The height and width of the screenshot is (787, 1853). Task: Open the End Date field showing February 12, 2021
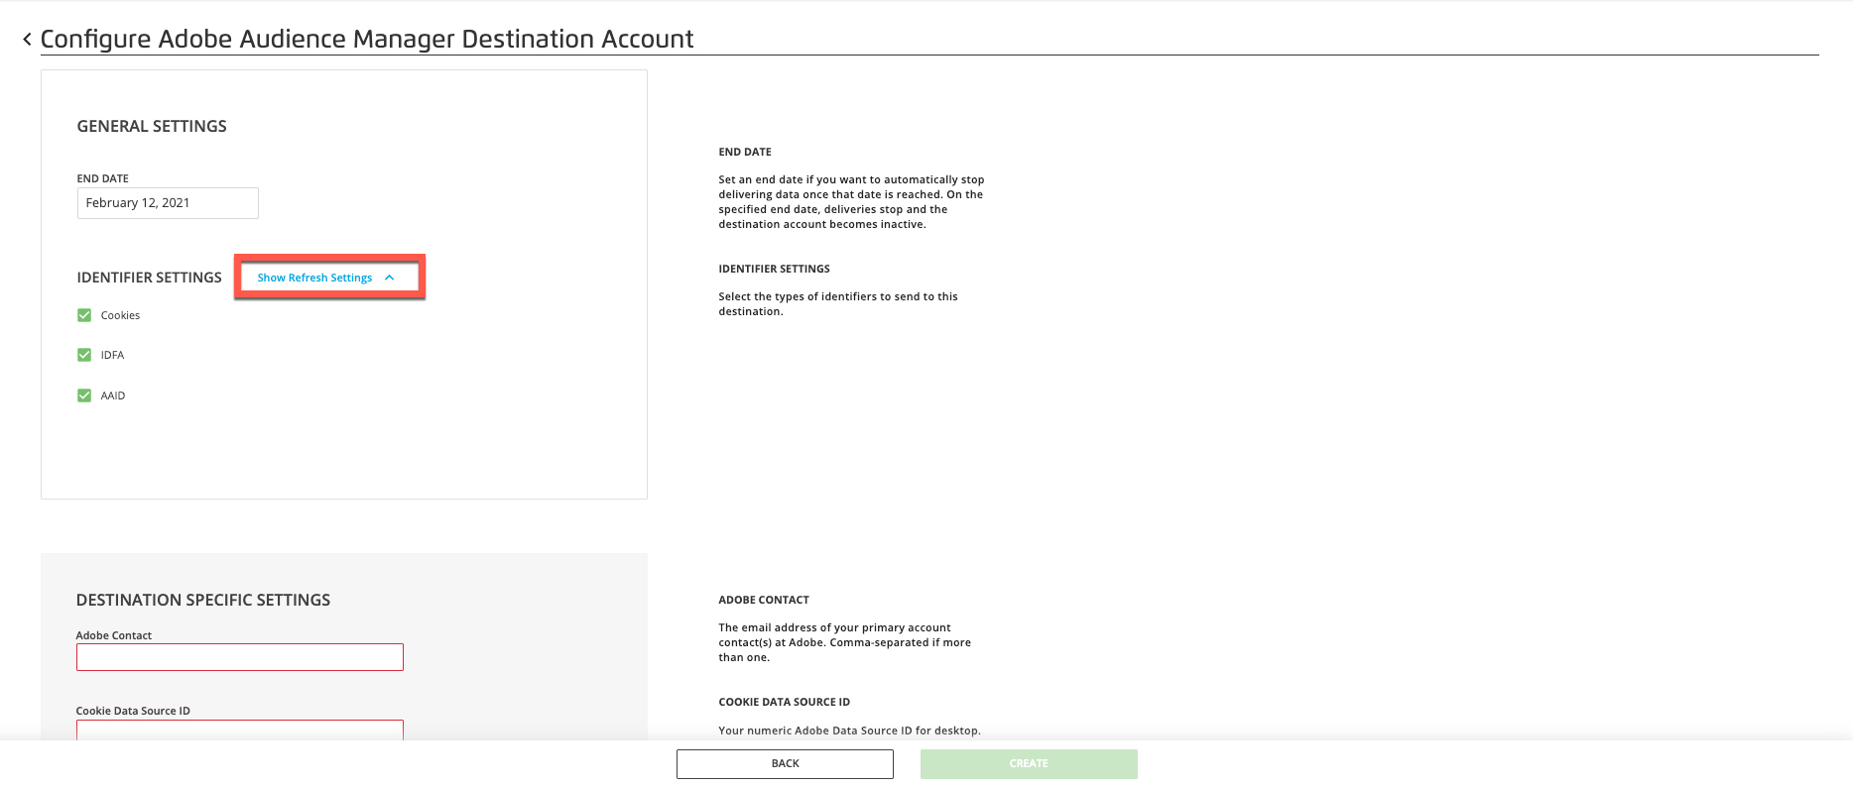pyautogui.click(x=168, y=203)
